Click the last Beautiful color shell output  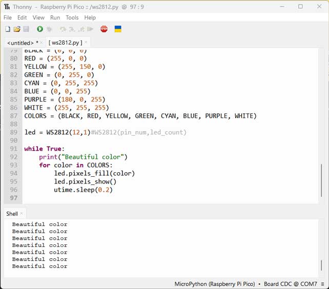coord(39,266)
